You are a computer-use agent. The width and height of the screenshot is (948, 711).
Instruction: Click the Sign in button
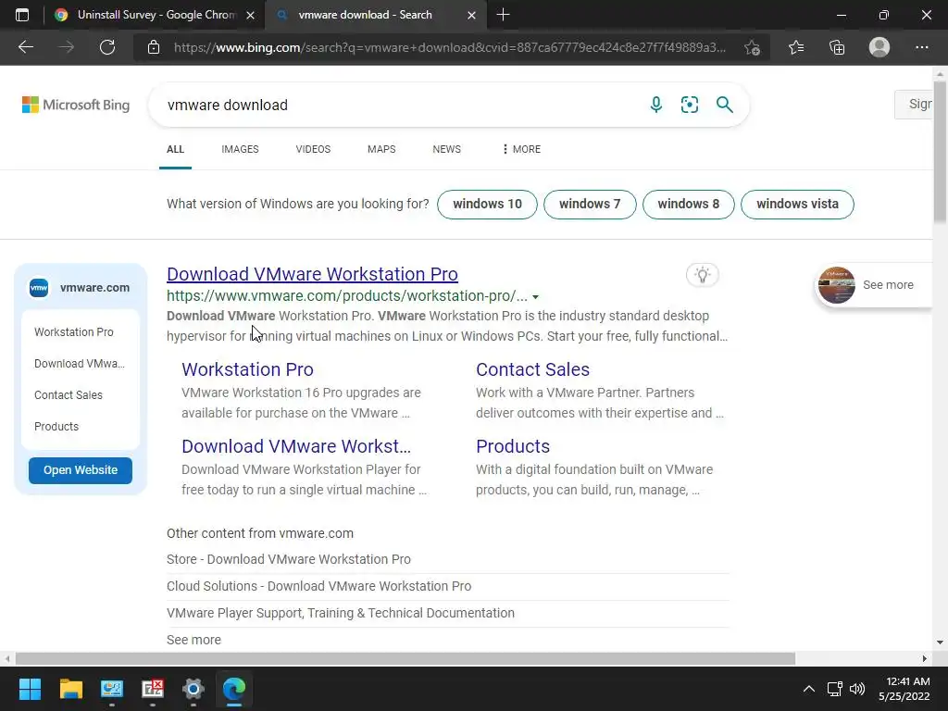(914, 104)
